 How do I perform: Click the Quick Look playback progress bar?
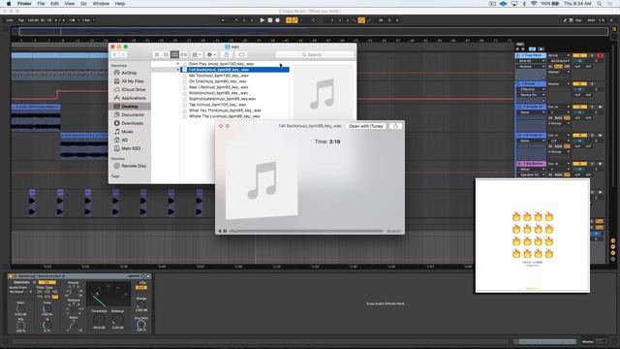pyautogui.click(x=306, y=231)
